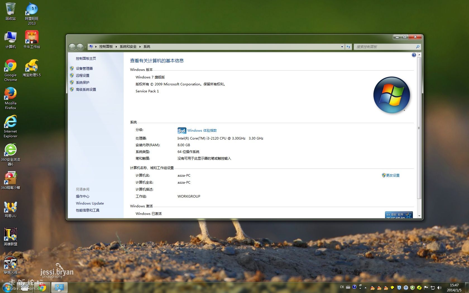The height and width of the screenshot is (293, 469).
Task: Navigate to 控制面板 in the breadcrumb
Action: point(106,47)
